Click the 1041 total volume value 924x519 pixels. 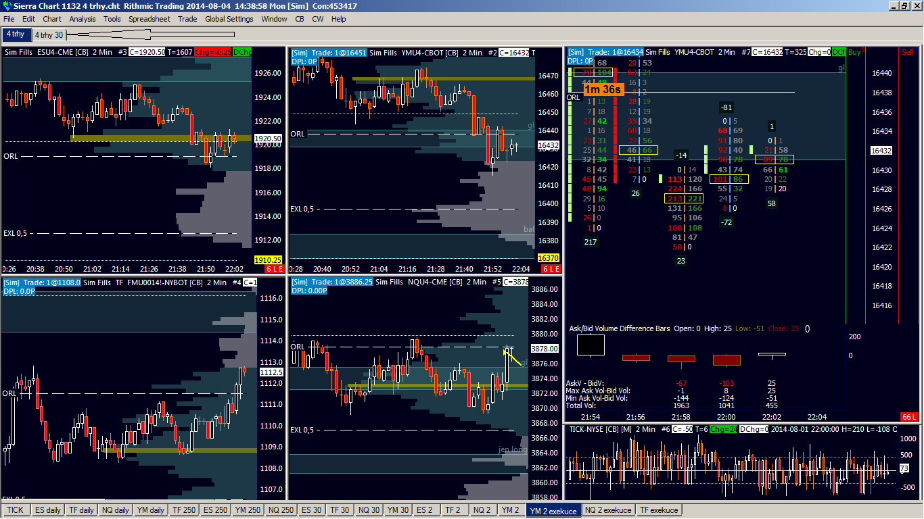pos(726,405)
